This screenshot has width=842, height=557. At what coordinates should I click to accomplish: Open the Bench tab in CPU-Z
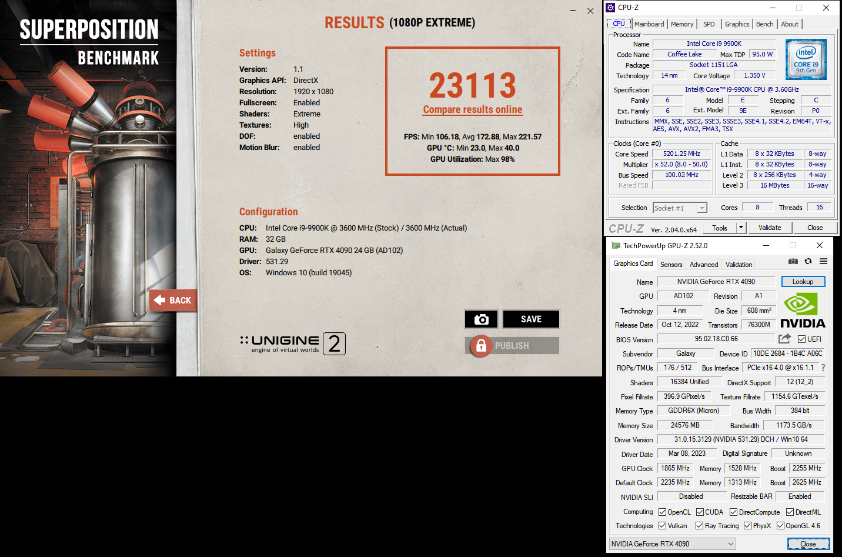coord(764,24)
